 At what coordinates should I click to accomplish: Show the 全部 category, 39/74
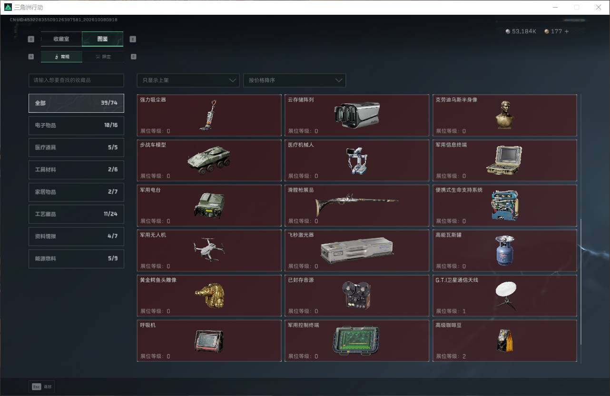pos(76,103)
